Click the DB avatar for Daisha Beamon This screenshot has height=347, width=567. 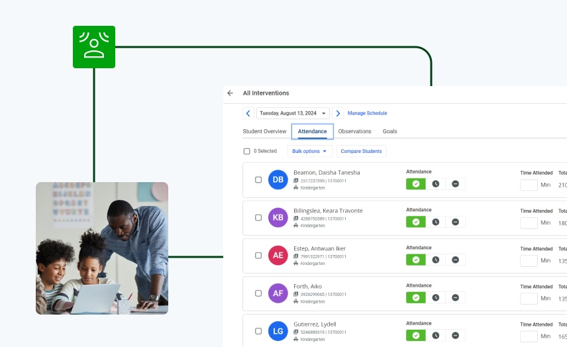click(278, 179)
